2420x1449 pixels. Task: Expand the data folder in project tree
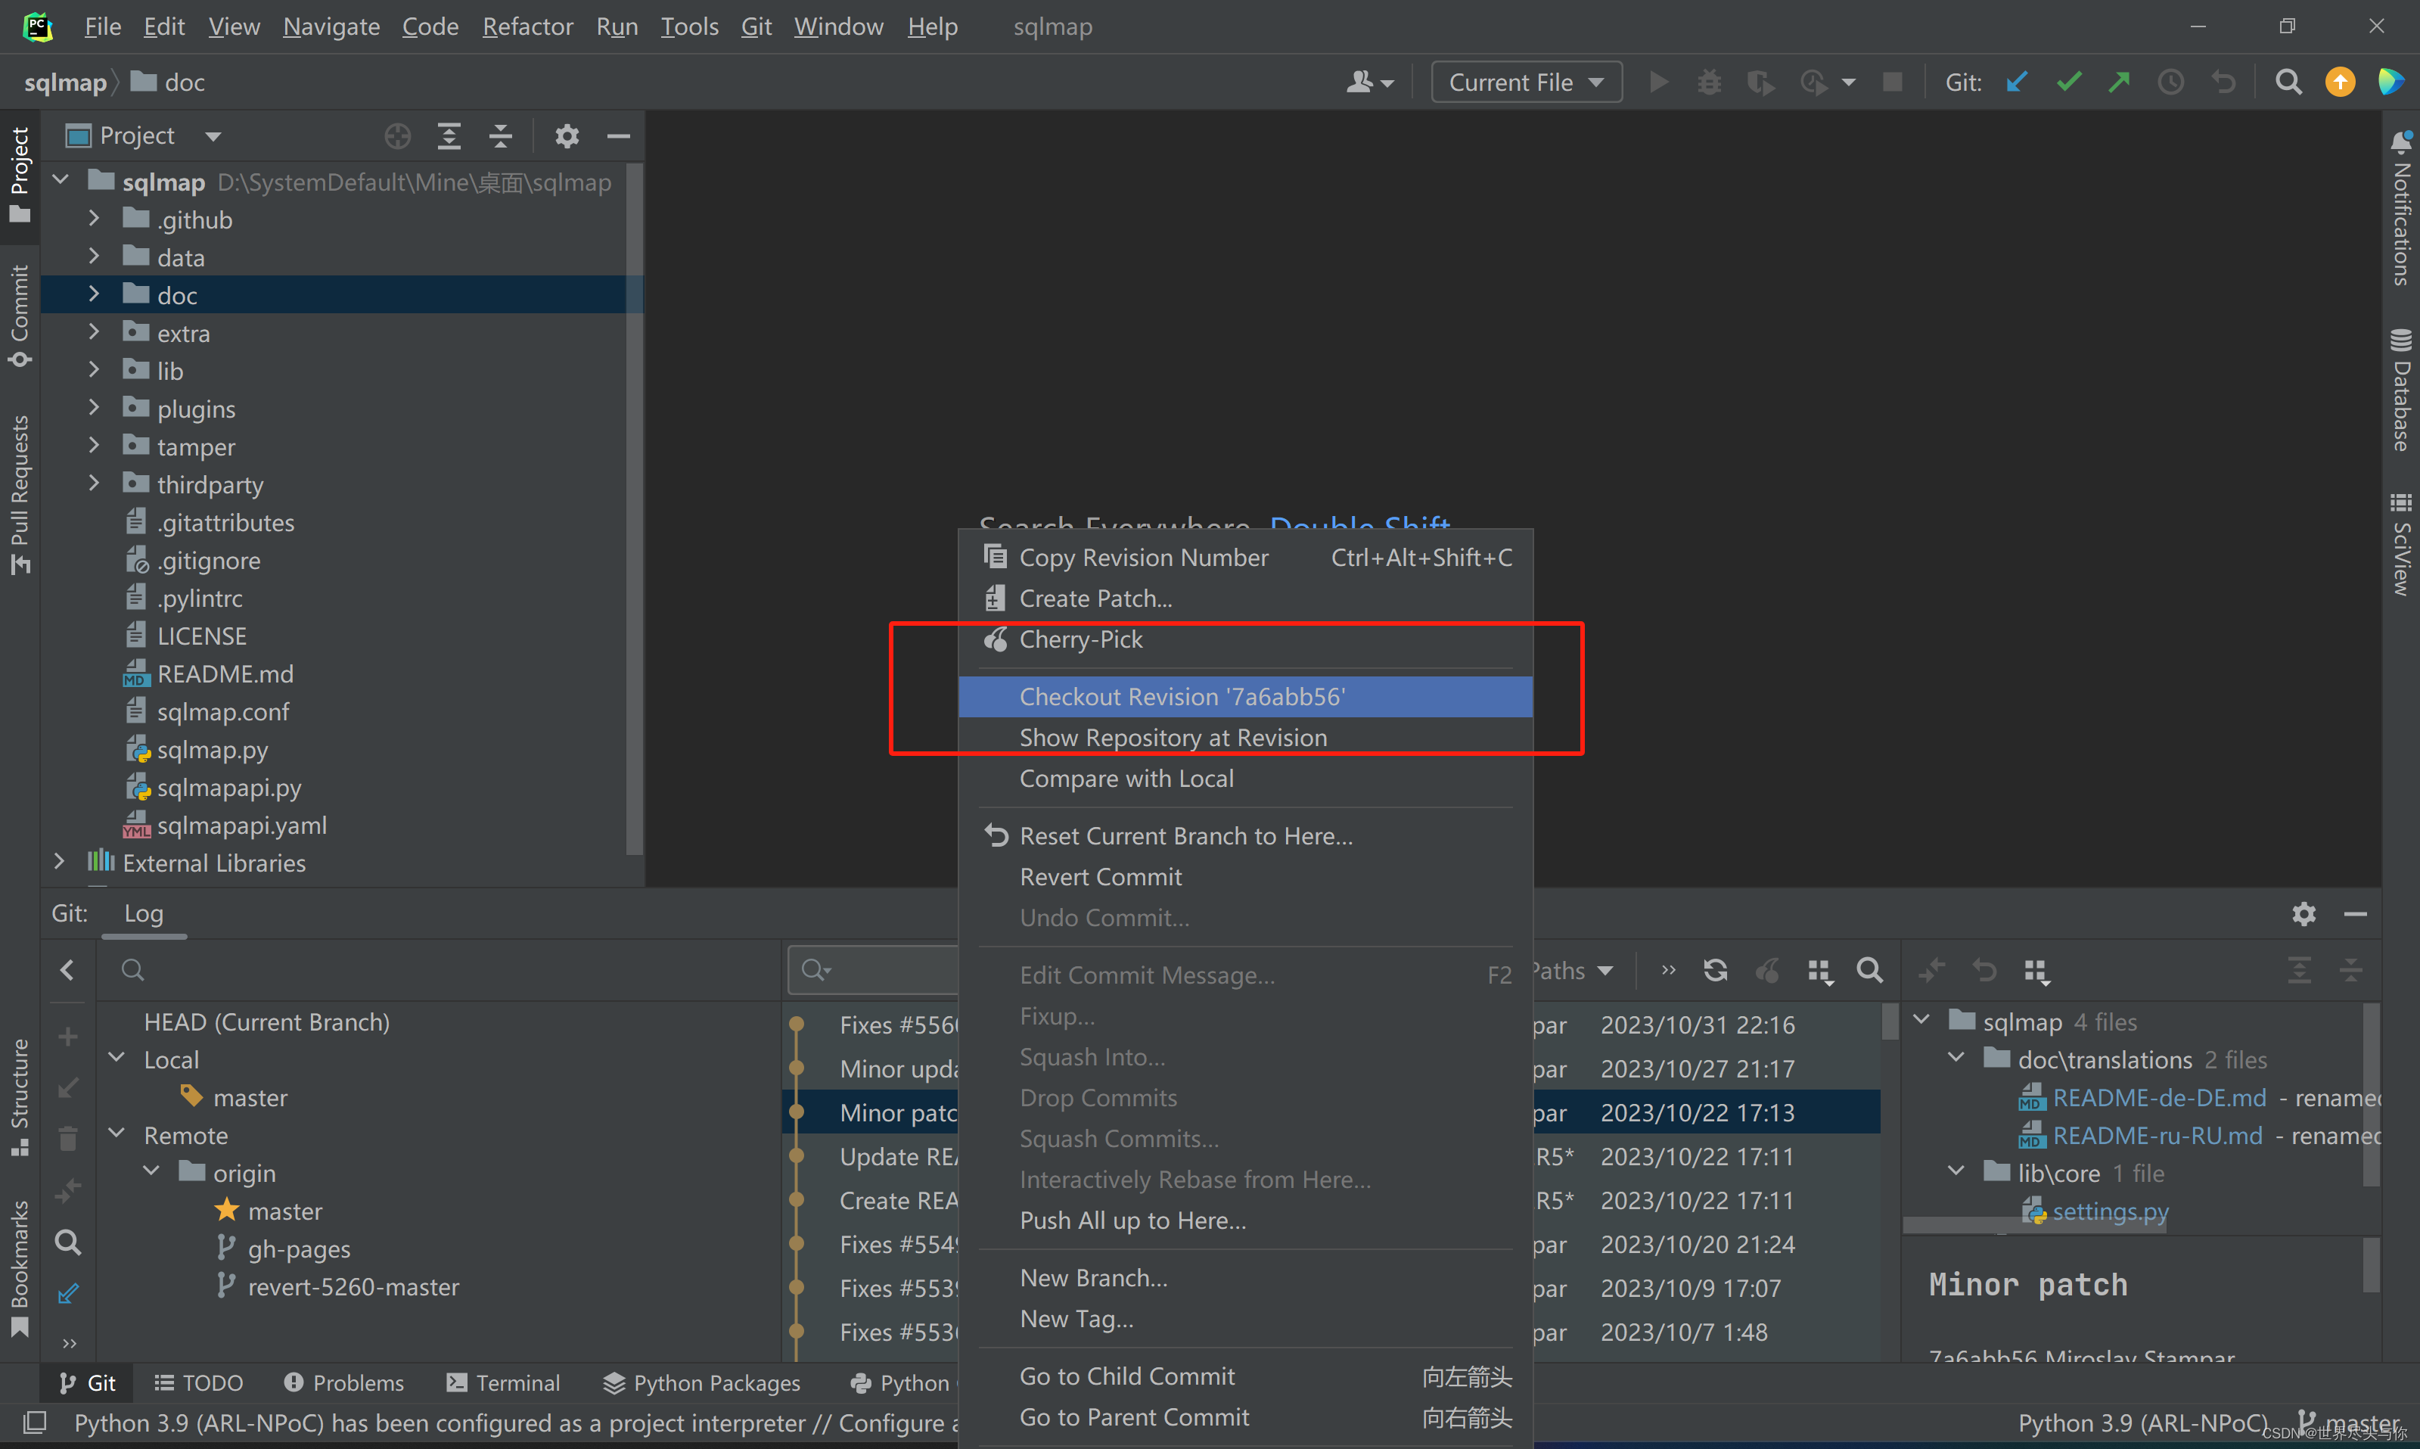tap(94, 257)
